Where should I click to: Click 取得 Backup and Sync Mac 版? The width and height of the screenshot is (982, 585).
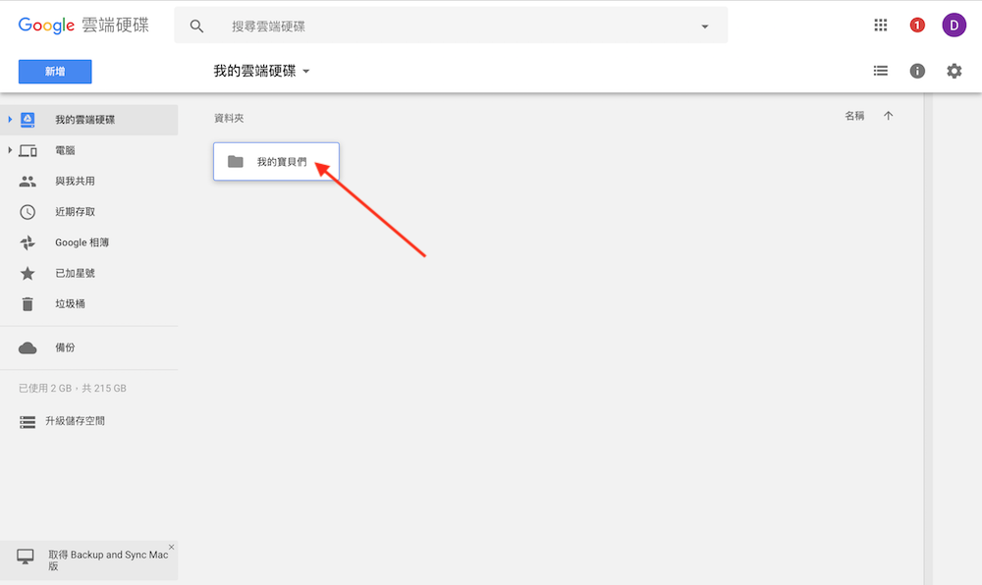click(108, 560)
